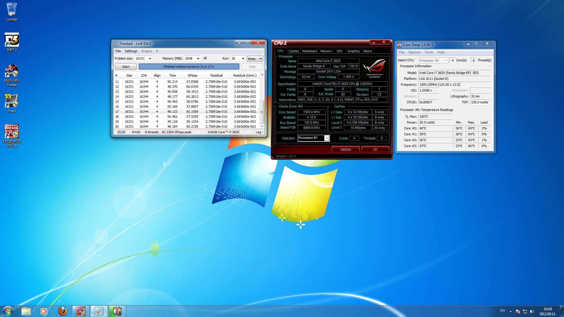Click the Start button in LinX

coord(126,67)
